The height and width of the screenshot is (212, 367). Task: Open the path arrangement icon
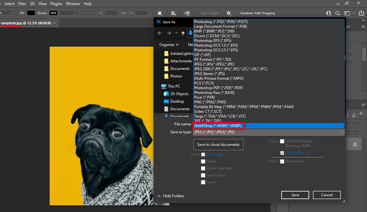click(x=187, y=13)
